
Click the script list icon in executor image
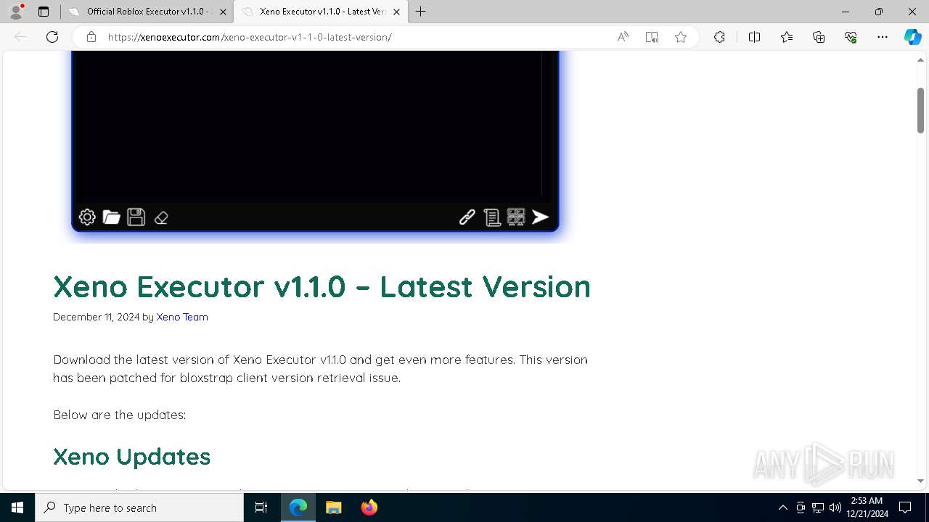(492, 217)
